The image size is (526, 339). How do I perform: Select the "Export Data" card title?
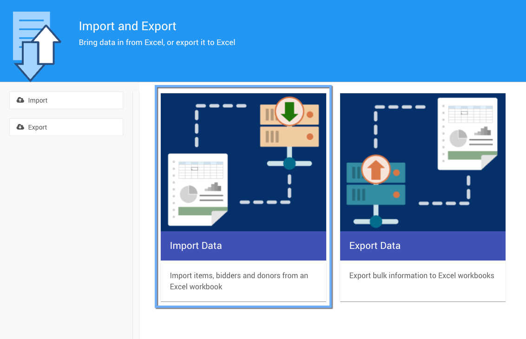[x=375, y=246]
